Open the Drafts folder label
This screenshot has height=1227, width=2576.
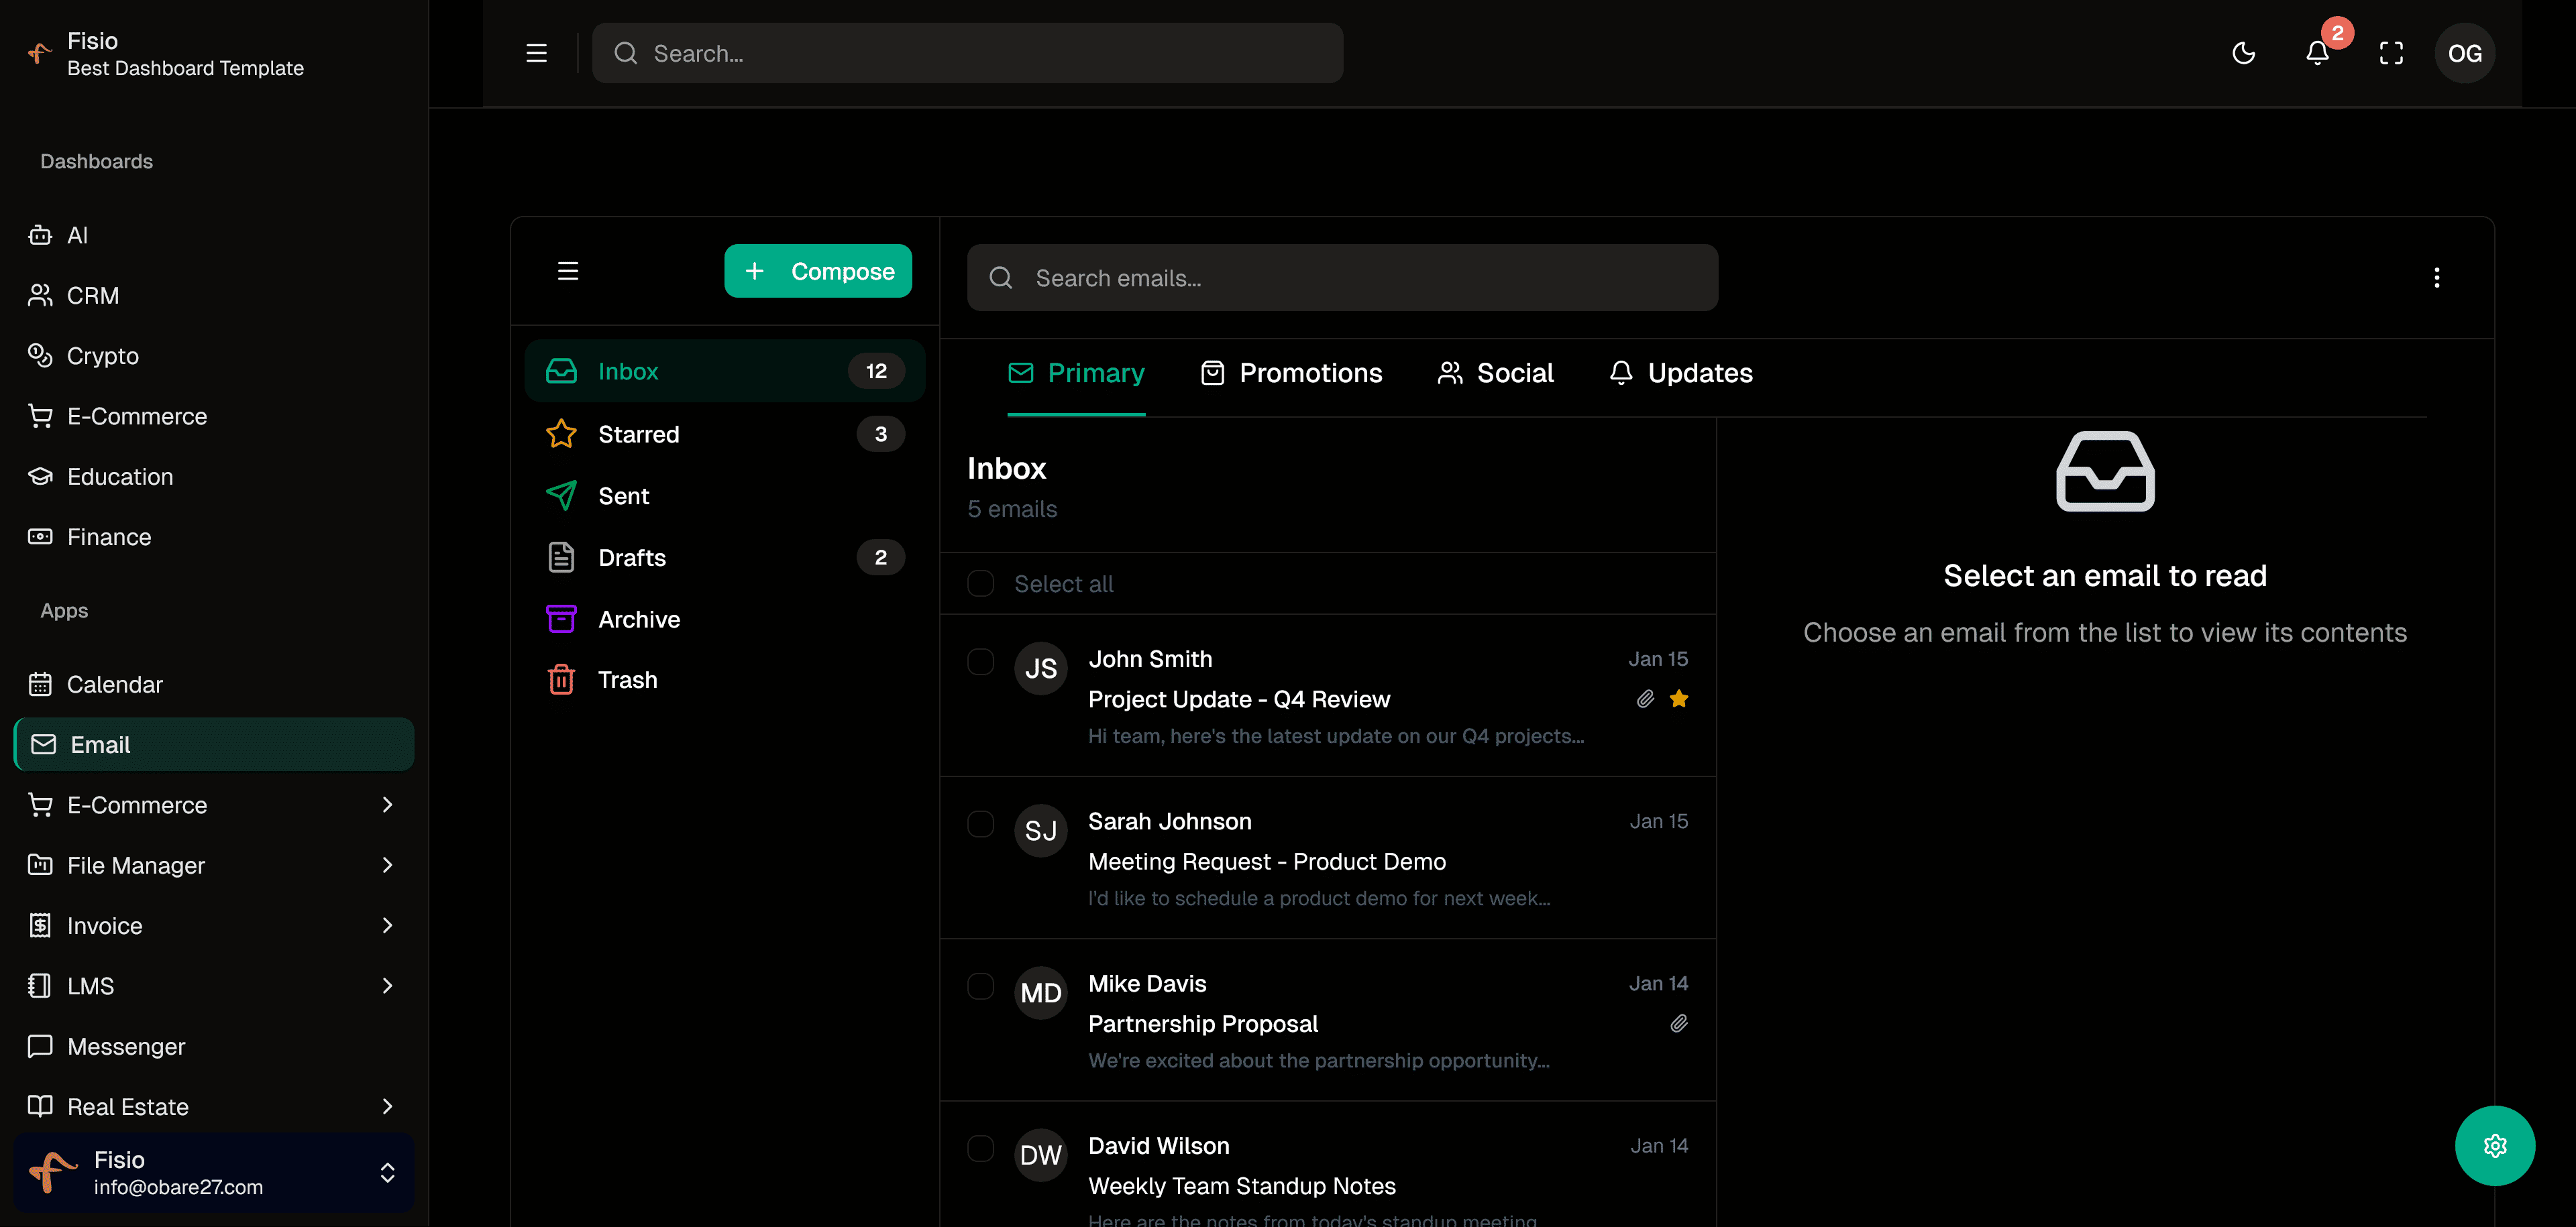pyautogui.click(x=632, y=558)
